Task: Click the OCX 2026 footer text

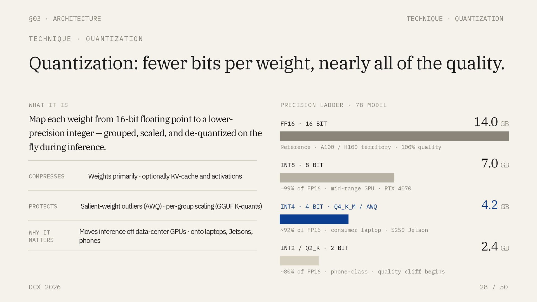Action: coord(45,287)
